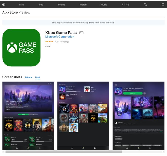167x156 pixels.
Task: Open iPad in the navigation bar
Action: point(41,5)
